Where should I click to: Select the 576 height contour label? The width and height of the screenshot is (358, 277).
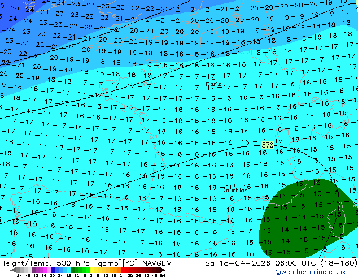point(268,145)
